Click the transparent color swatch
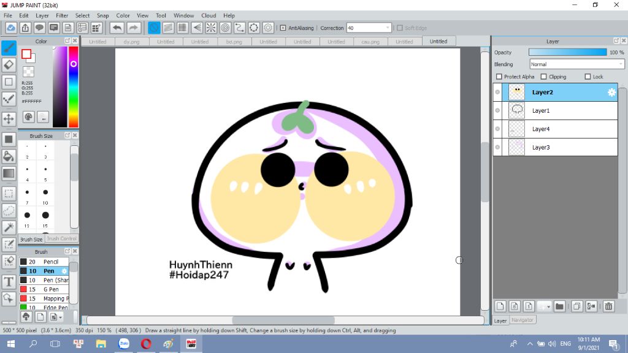628x353 pixels. 28,72
